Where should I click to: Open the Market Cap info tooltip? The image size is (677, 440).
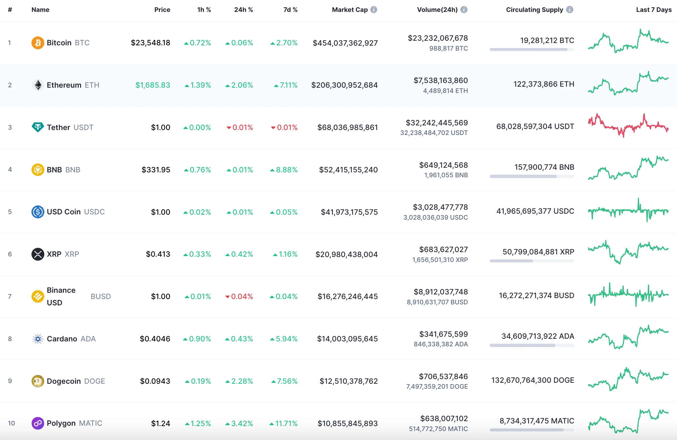(x=374, y=10)
